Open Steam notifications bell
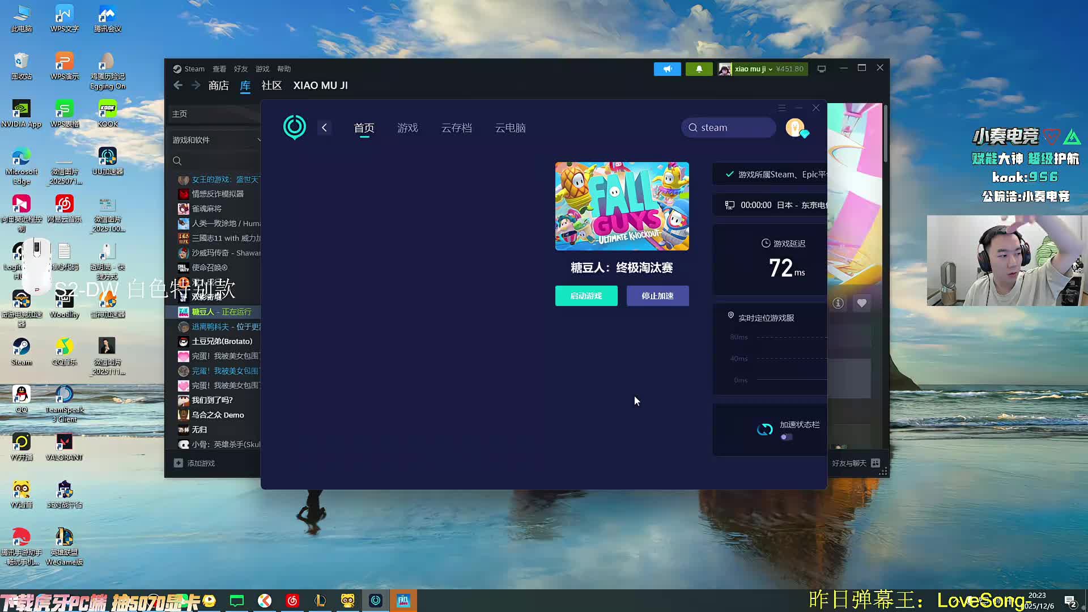The height and width of the screenshot is (612, 1088). click(699, 69)
